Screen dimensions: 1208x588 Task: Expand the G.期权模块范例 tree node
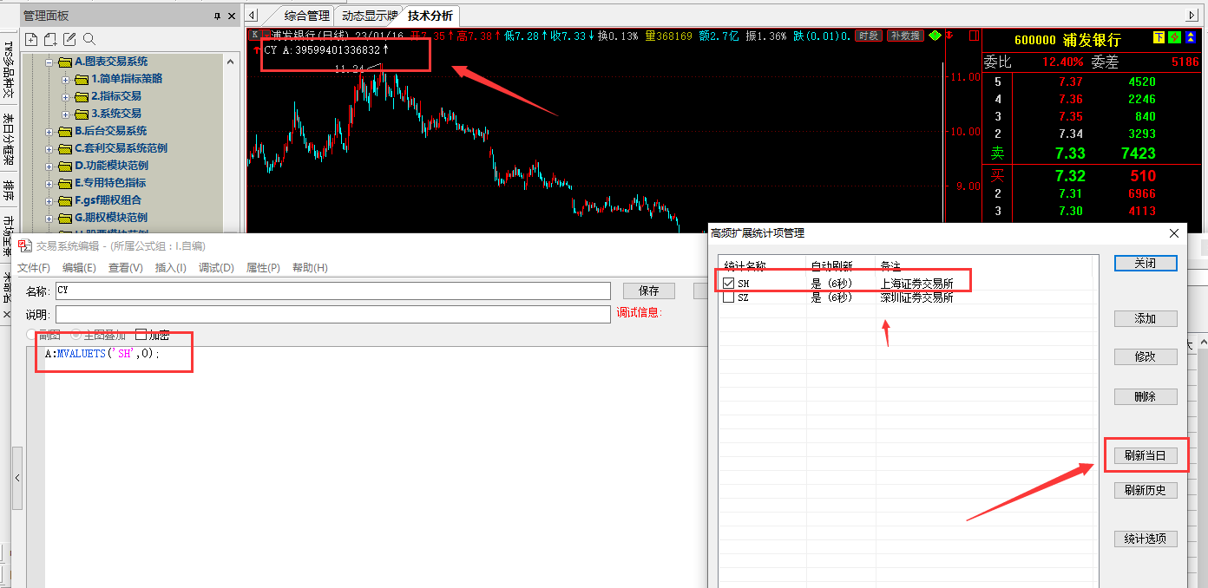coord(49,218)
